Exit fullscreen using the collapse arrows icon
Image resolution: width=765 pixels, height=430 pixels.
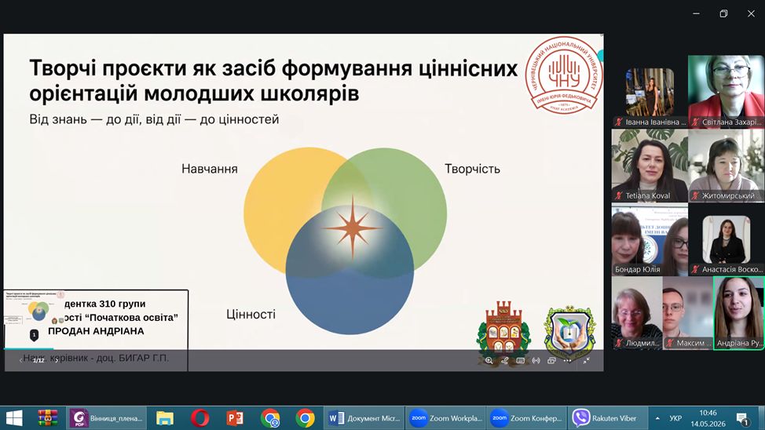(587, 361)
